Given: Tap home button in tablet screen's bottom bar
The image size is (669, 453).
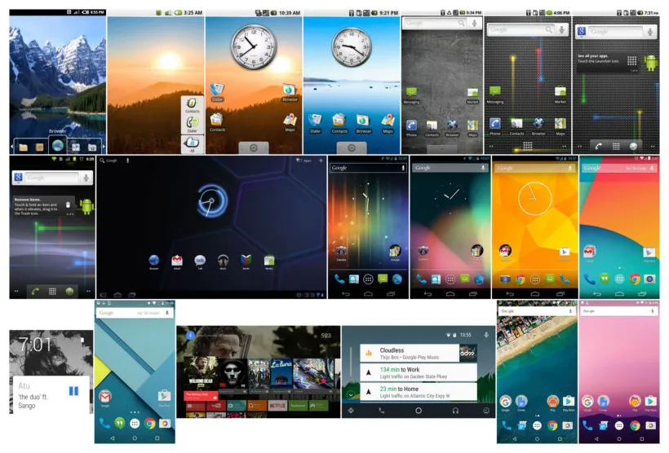Looking at the screenshot, I should pyautogui.click(x=117, y=294).
